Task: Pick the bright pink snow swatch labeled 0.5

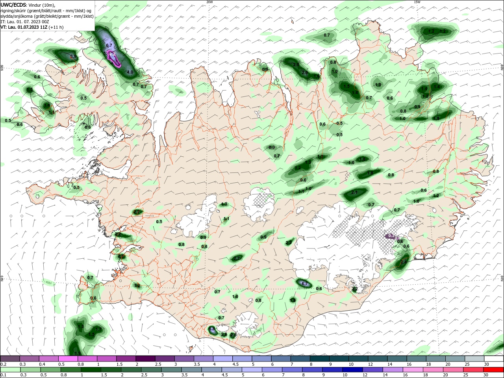Action: (x=68, y=358)
